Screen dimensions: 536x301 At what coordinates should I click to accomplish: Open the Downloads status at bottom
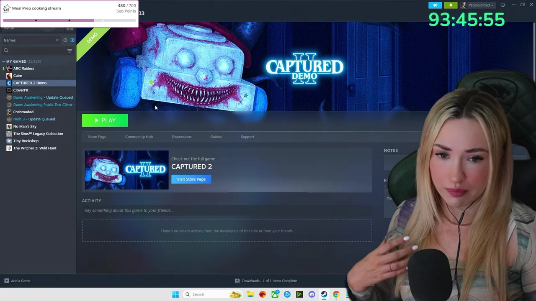click(x=266, y=281)
